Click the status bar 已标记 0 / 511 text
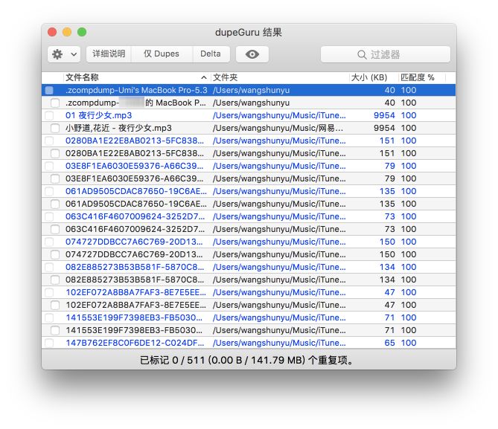The height and width of the screenshot is (429, 498). click(x=246, y=361)
